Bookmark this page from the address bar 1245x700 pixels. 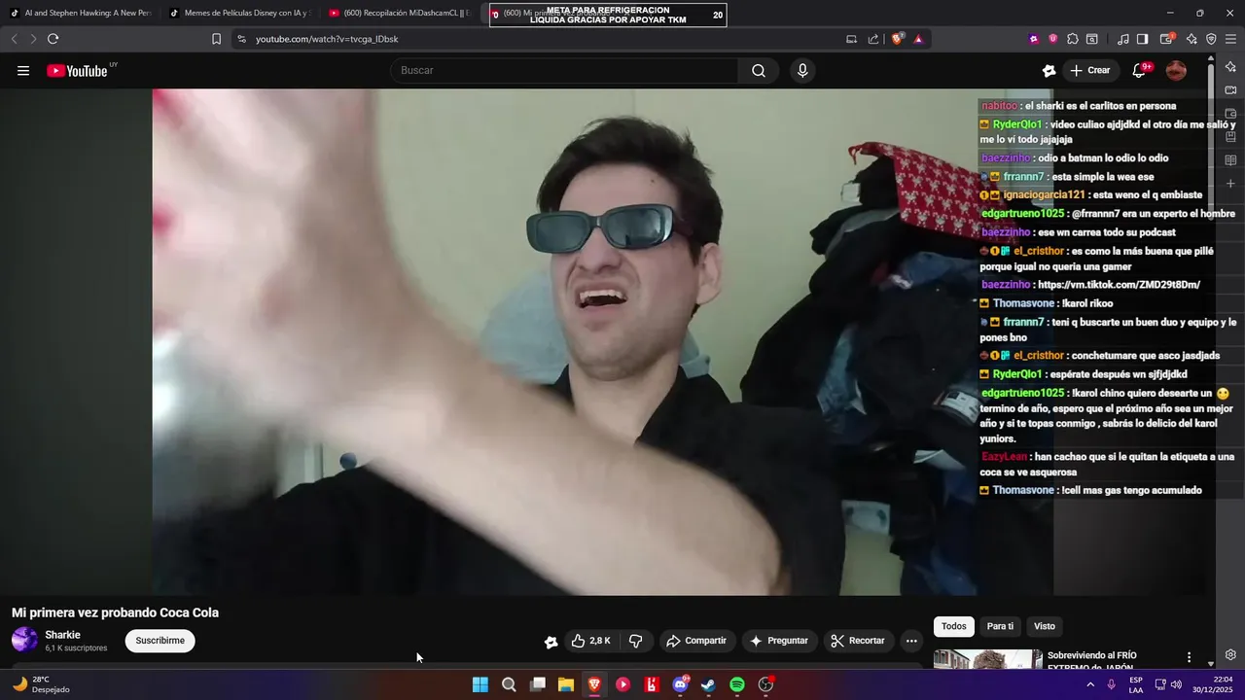click(216, 39)
